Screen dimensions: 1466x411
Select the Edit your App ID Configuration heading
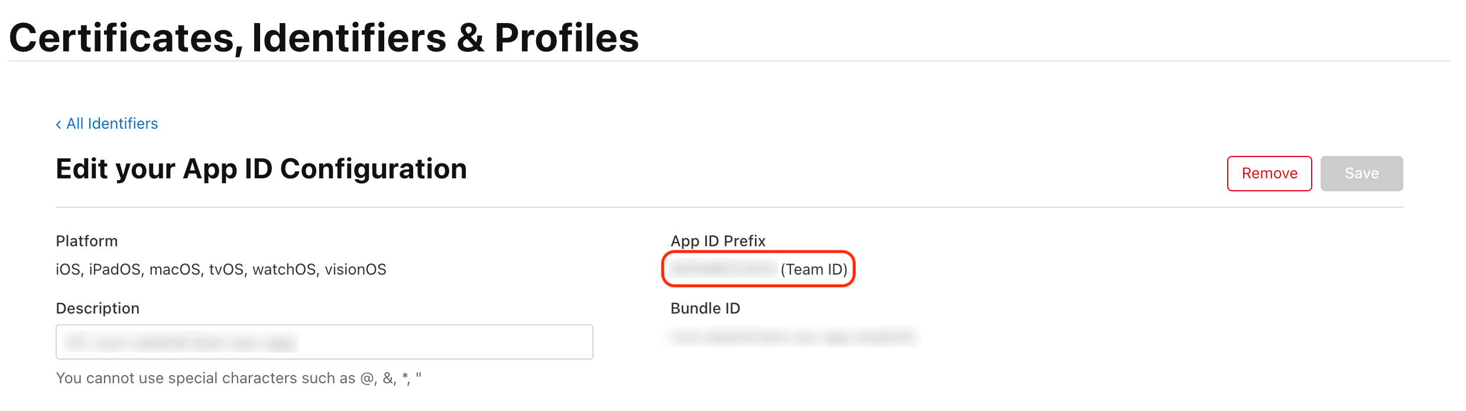click(x=261, y=168)
